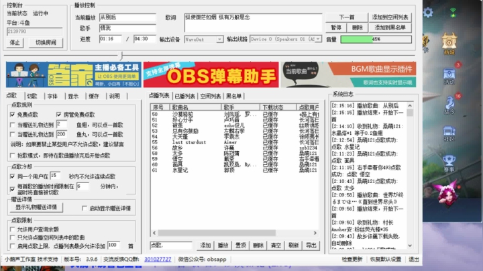The width and height of the screenshot is (483, 271).
Task: Enable 只允许点播空闲列表中的歌曲 checkbox
Action: [12, 237]
